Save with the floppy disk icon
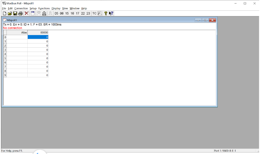This screenshot has width=262, height=154. [15, 13]
